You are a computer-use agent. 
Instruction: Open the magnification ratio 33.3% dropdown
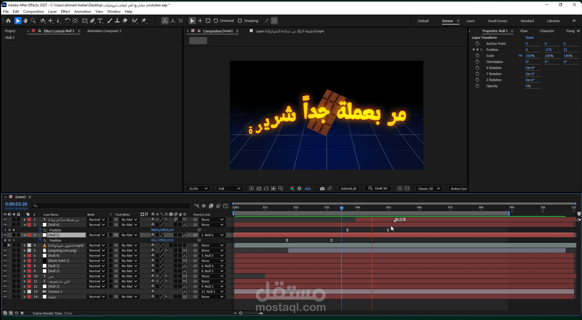198,189
